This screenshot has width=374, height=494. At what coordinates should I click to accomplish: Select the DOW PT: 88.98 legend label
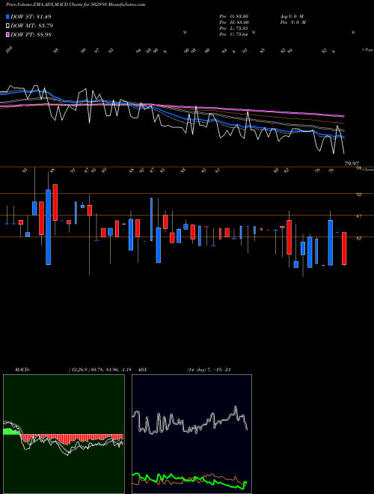31,34
